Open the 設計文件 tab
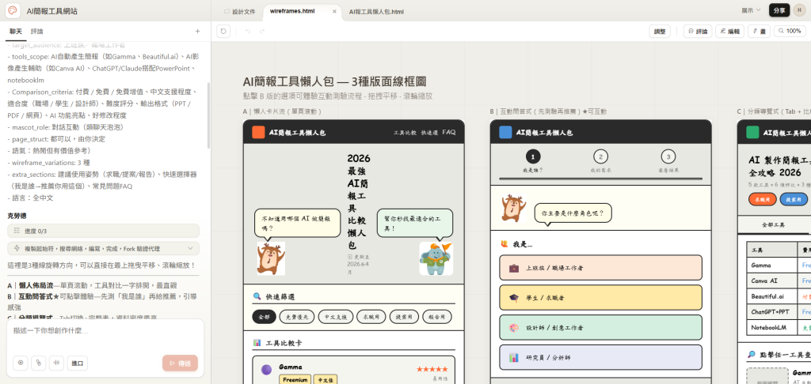The width and height of the screenshot is (811, 384). [239, 12]
